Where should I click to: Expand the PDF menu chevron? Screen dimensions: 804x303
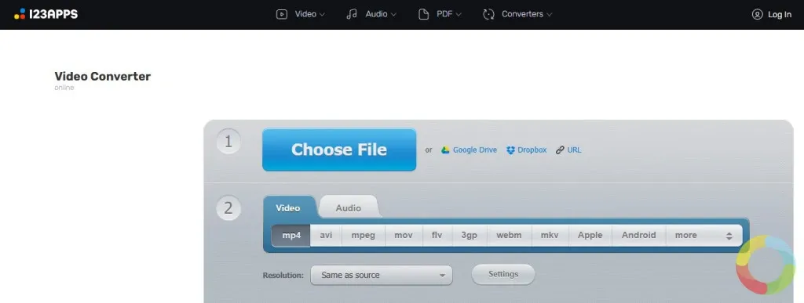coord(459,15)
